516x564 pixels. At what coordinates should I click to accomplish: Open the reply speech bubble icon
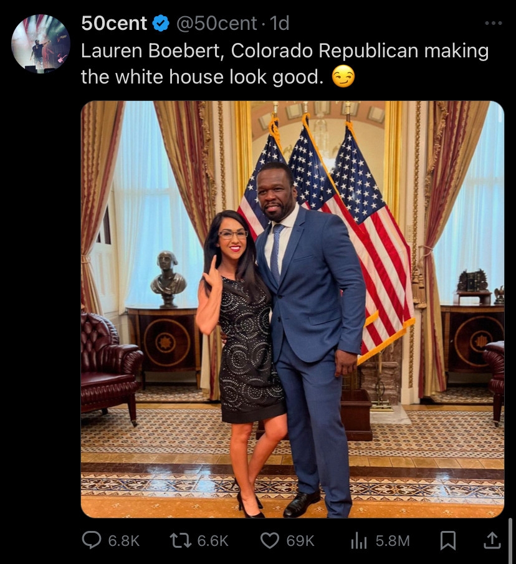(92, 540)
